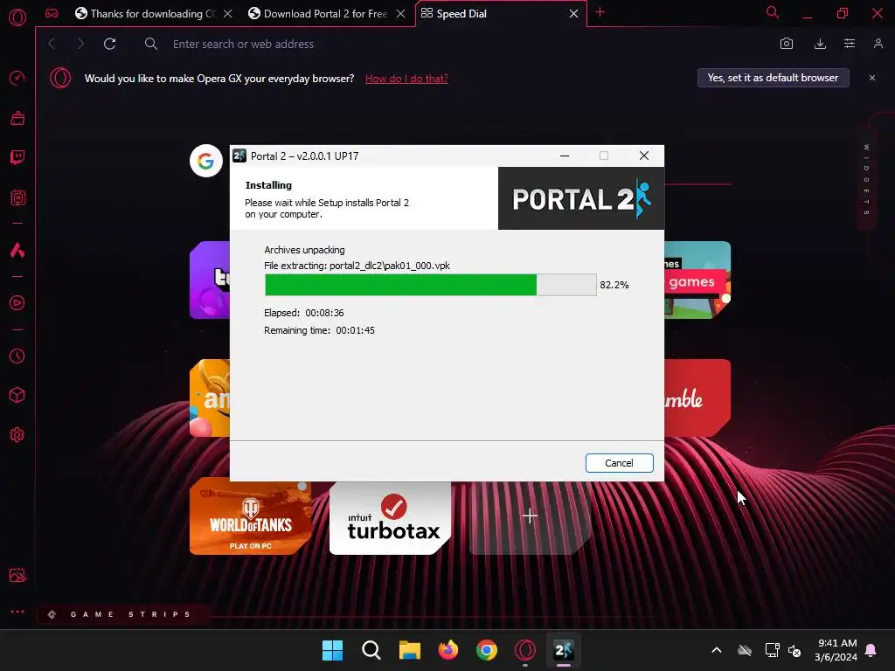This screenshot has width=895, height=671.
Task: Open GX Corner gamepad icon
Action: [x=52, y=13]
